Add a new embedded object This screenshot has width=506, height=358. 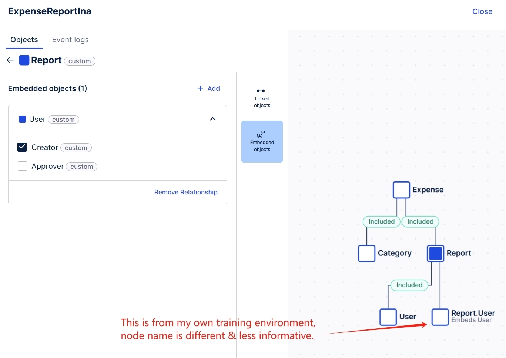coord(209,88)
